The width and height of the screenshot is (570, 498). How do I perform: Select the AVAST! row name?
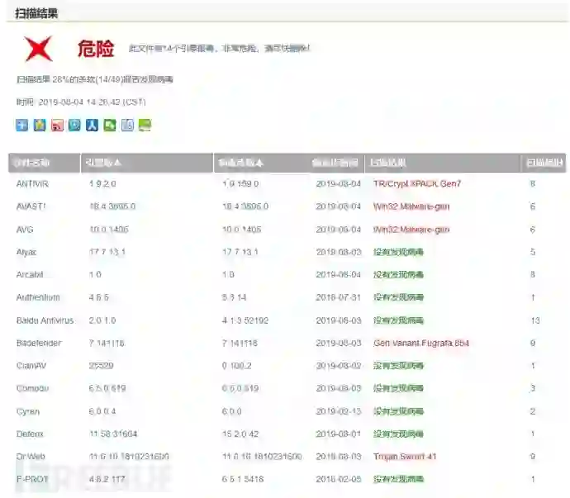click(x=31, y=206)
